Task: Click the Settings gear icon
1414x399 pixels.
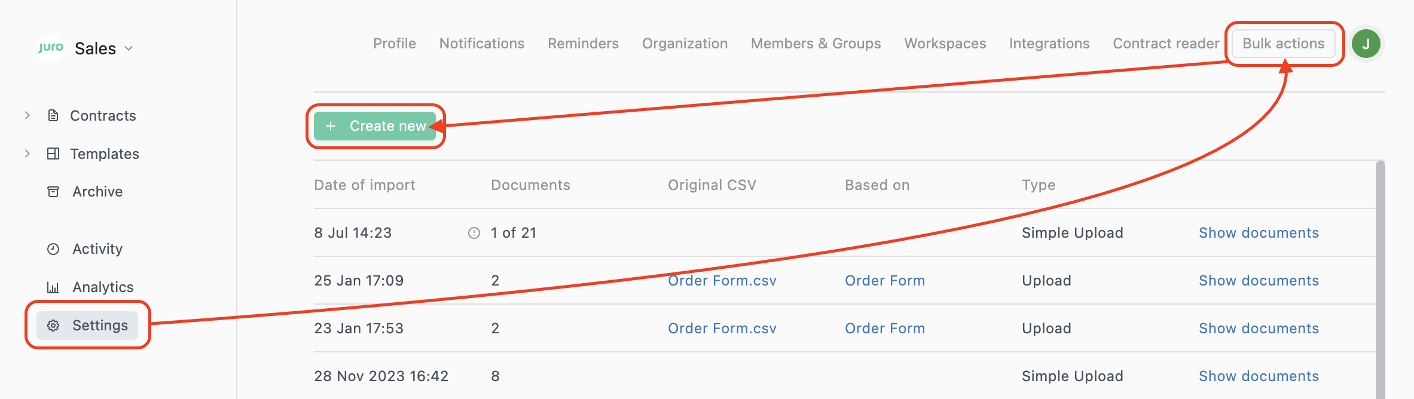Action: tap(53, 326)
